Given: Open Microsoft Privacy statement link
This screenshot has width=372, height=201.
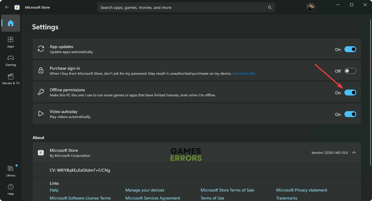Looking at the screenshot, I should pyautogui.click(x=301, y=190).
